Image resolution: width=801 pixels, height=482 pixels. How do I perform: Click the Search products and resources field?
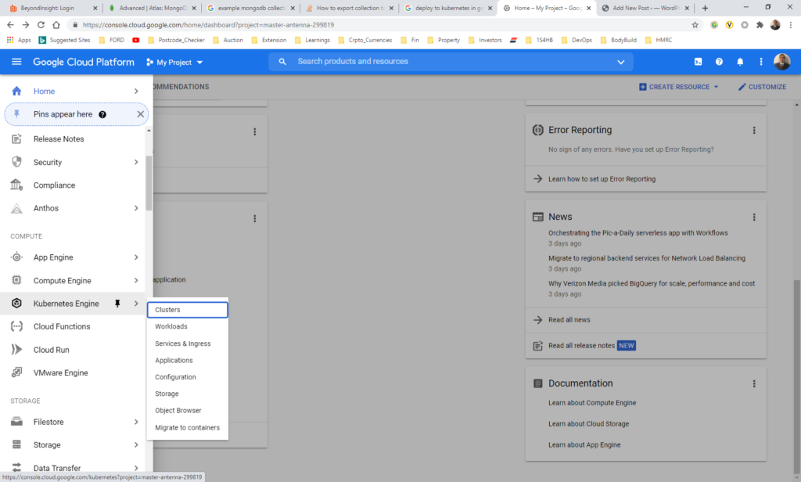point(450,62)
